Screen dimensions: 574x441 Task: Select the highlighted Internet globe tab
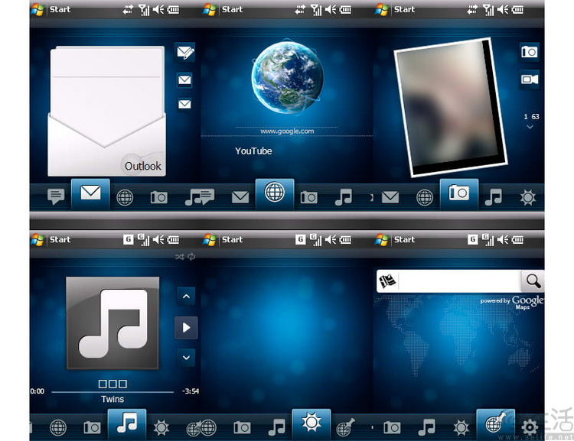point(274,194)
